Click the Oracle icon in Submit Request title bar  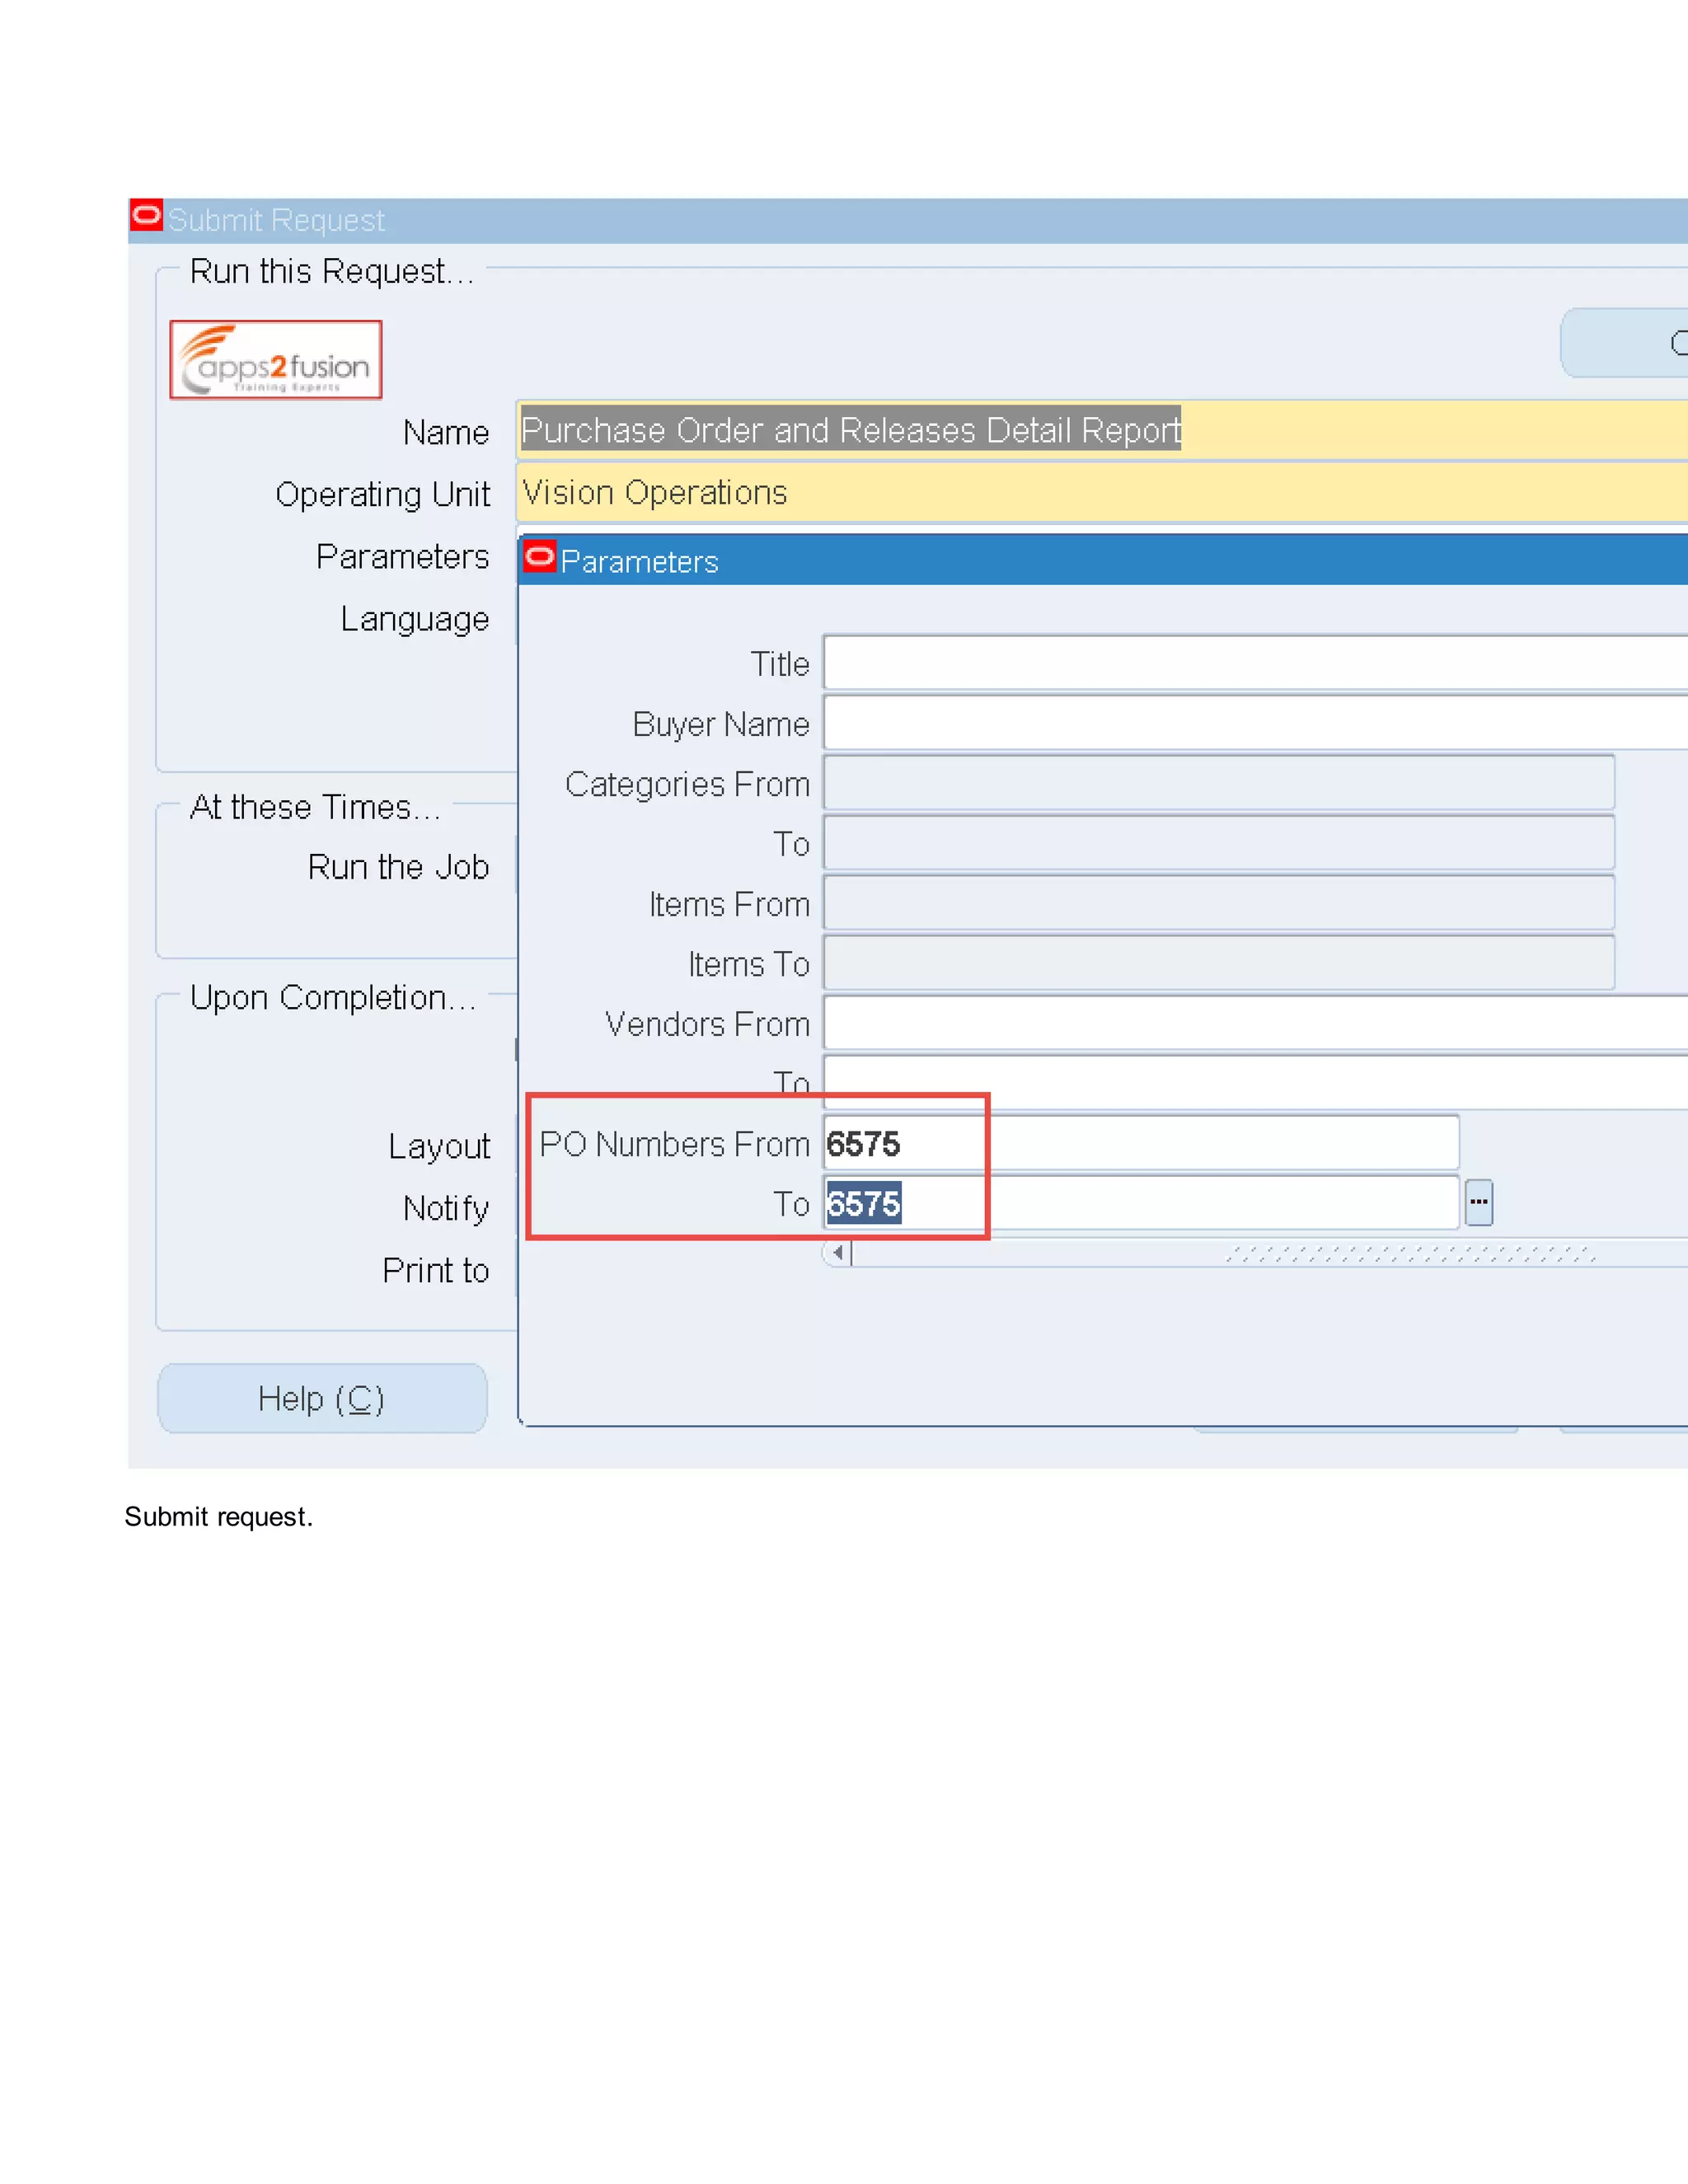[146, 215]
